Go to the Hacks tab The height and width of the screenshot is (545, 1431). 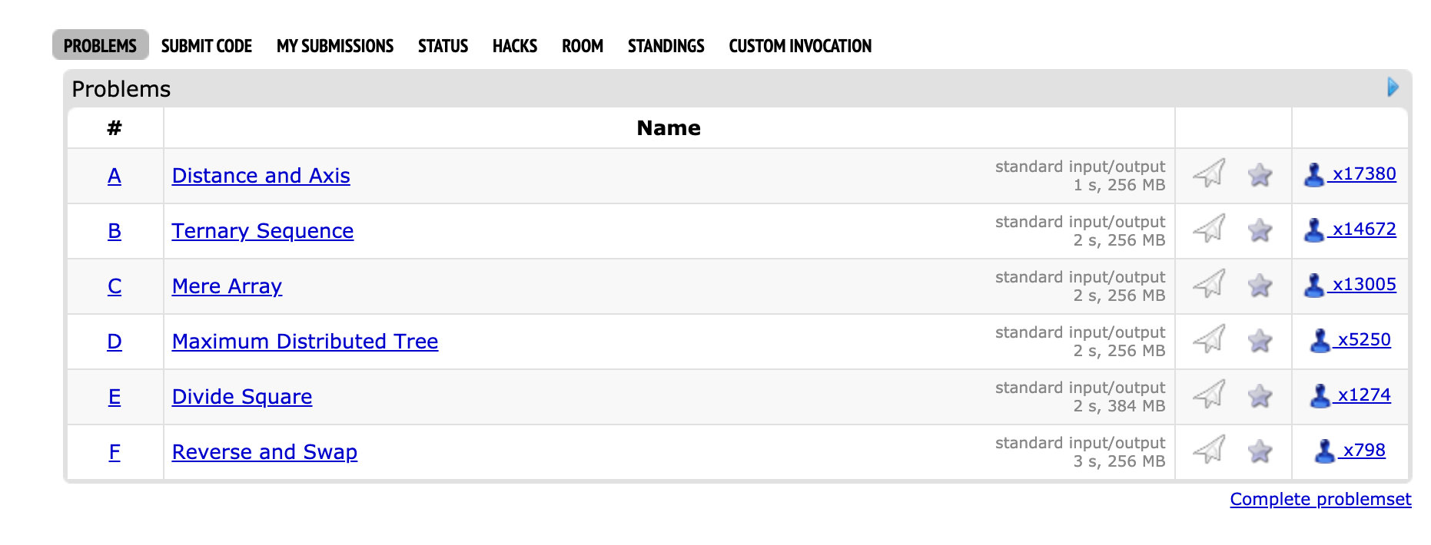click(x=514, y=46)
